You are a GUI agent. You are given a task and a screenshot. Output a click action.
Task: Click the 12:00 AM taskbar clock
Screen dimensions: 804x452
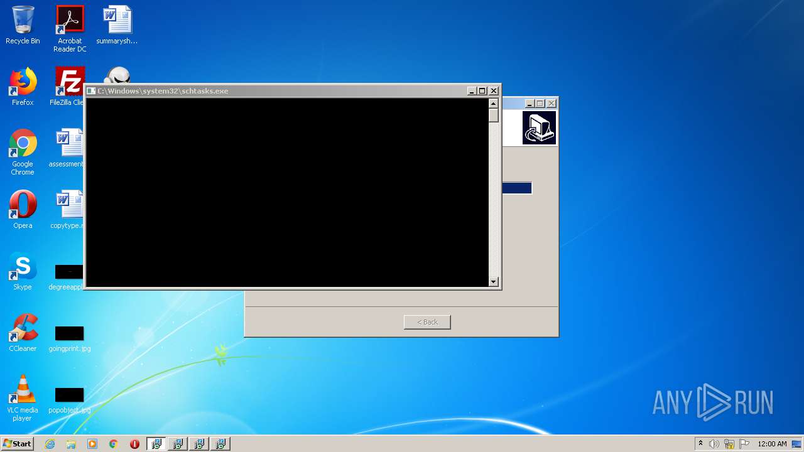click(x=772, y=444)
